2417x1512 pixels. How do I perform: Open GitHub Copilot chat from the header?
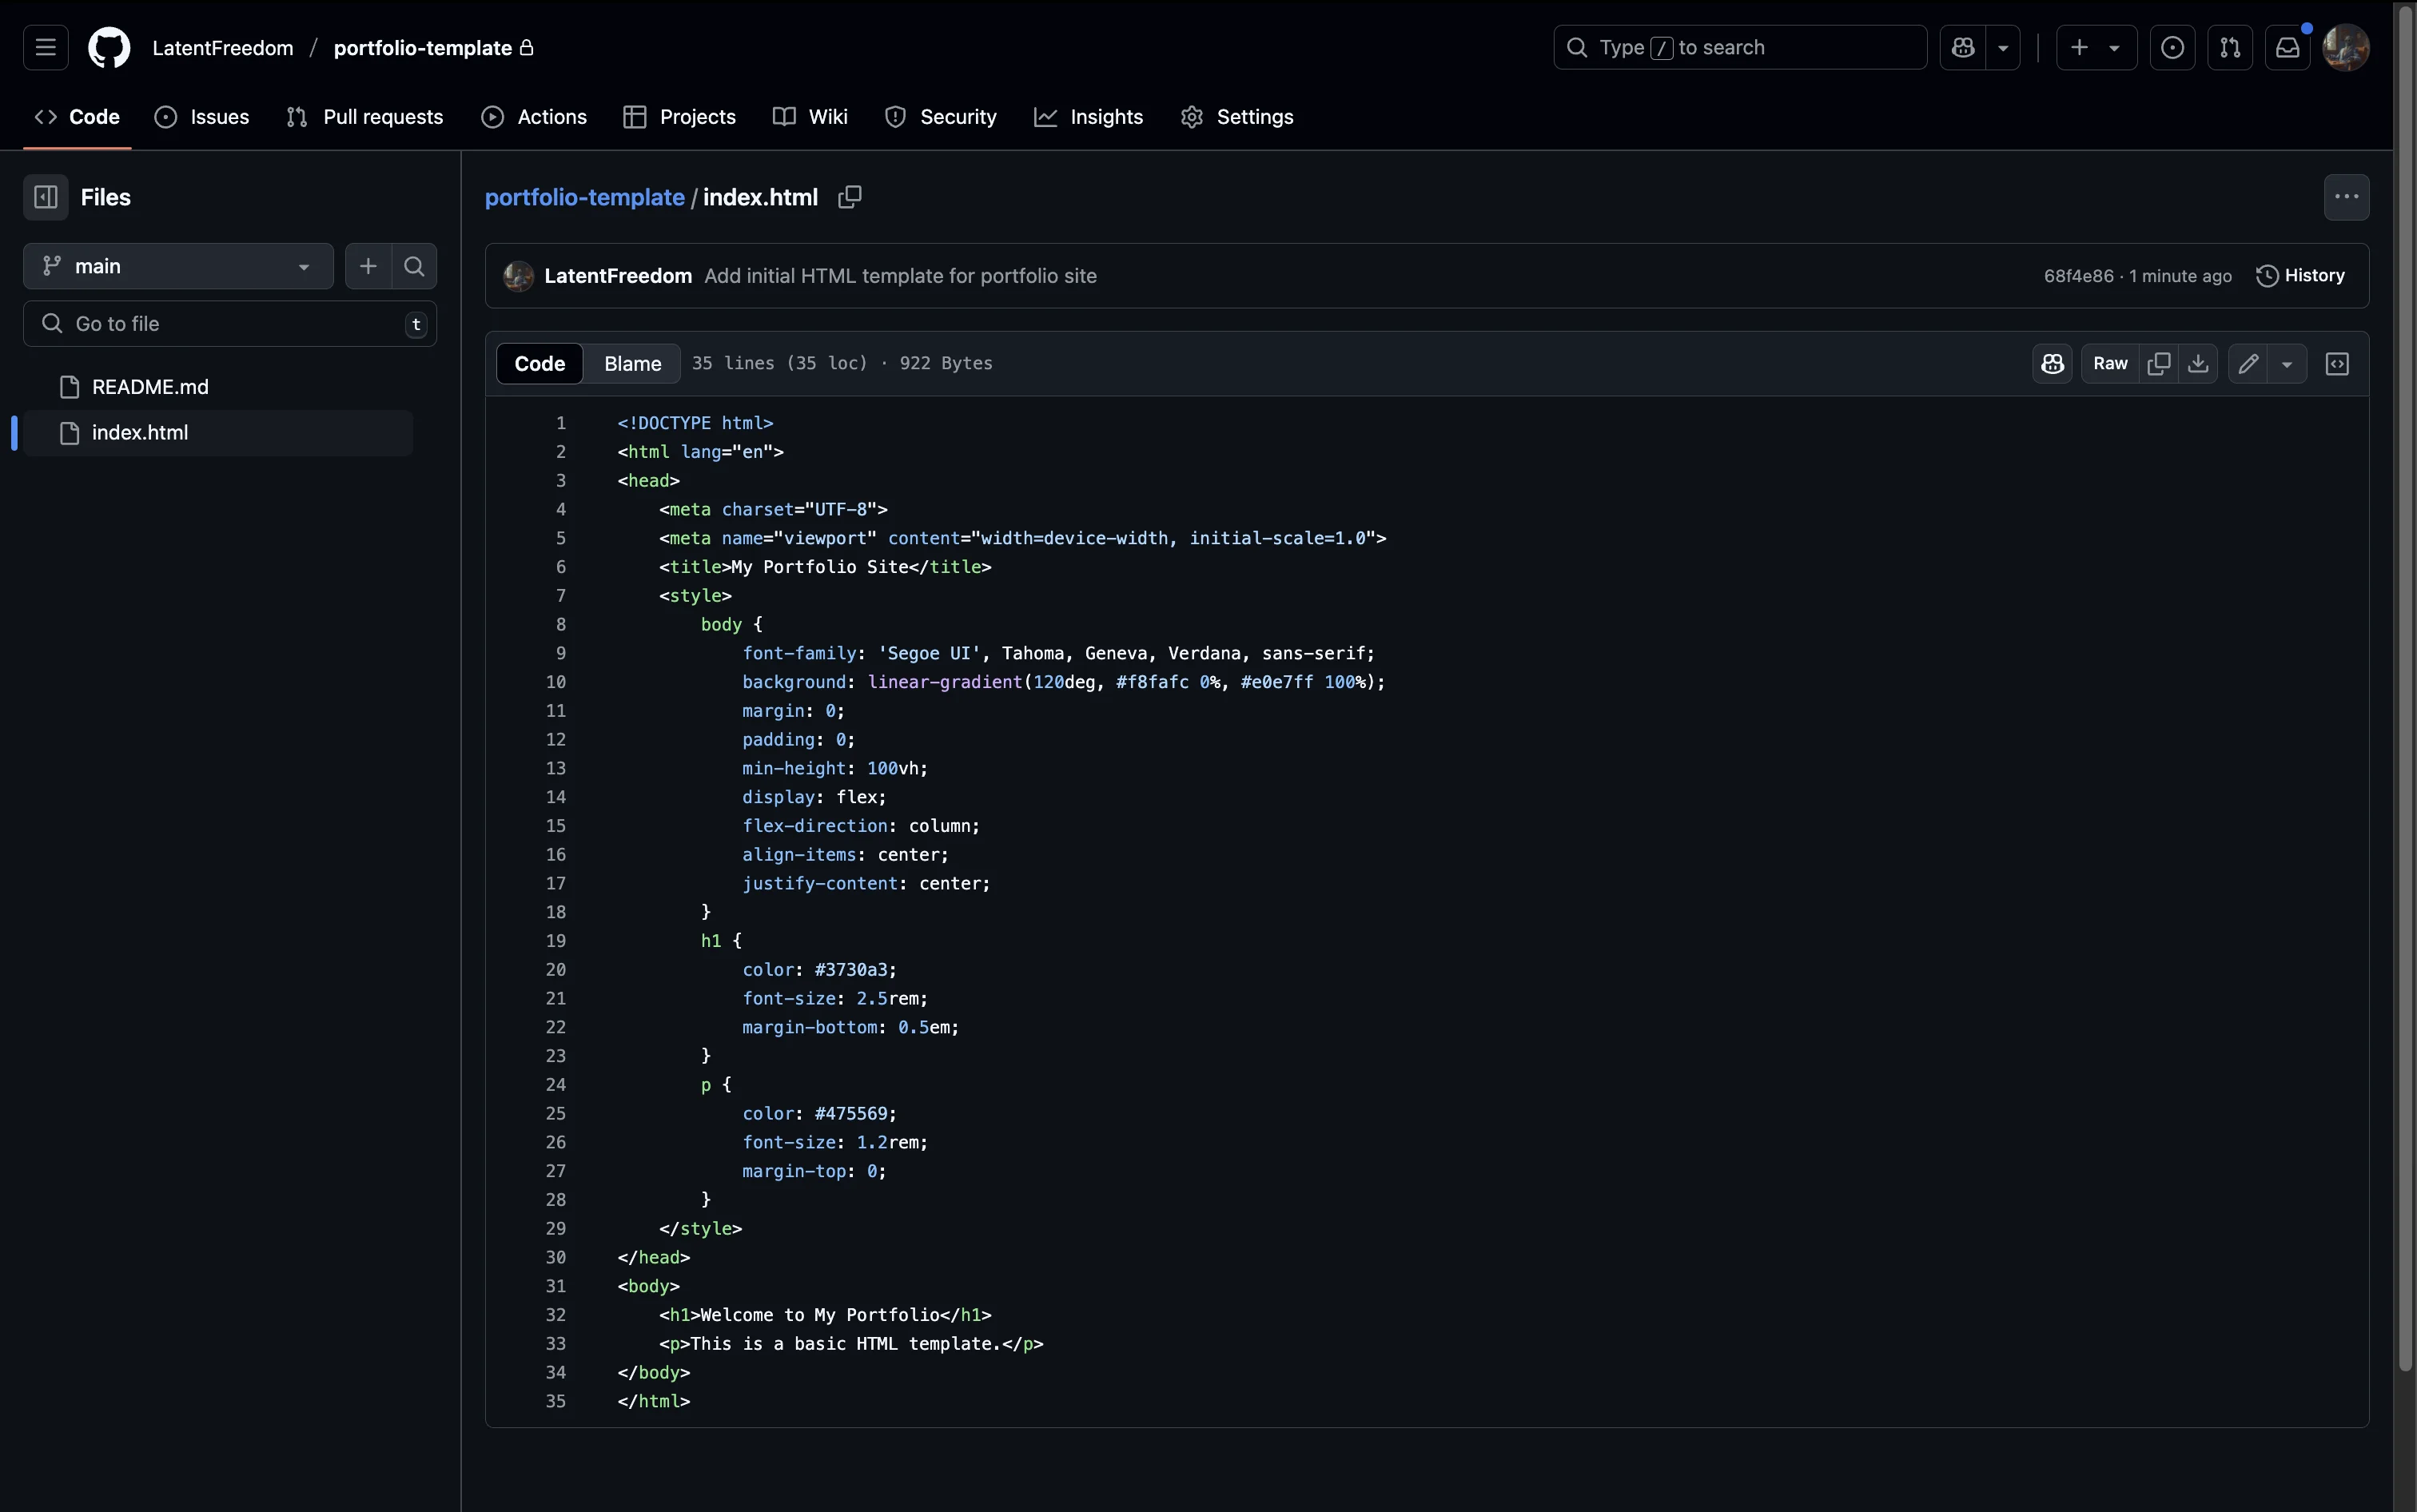(1964, 47)
